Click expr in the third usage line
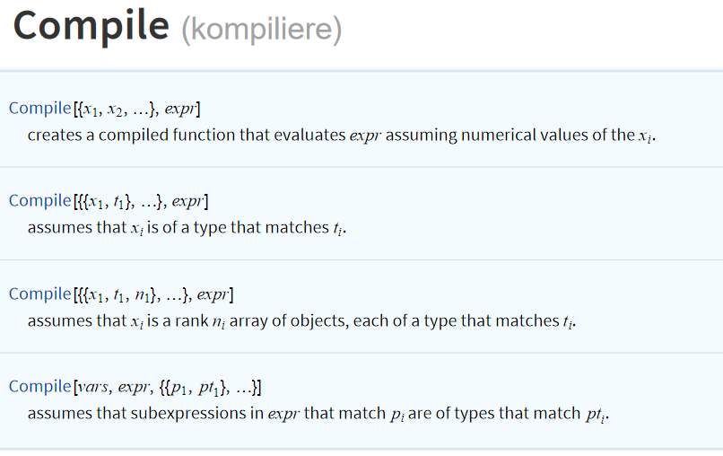 (x=213, y=296)
